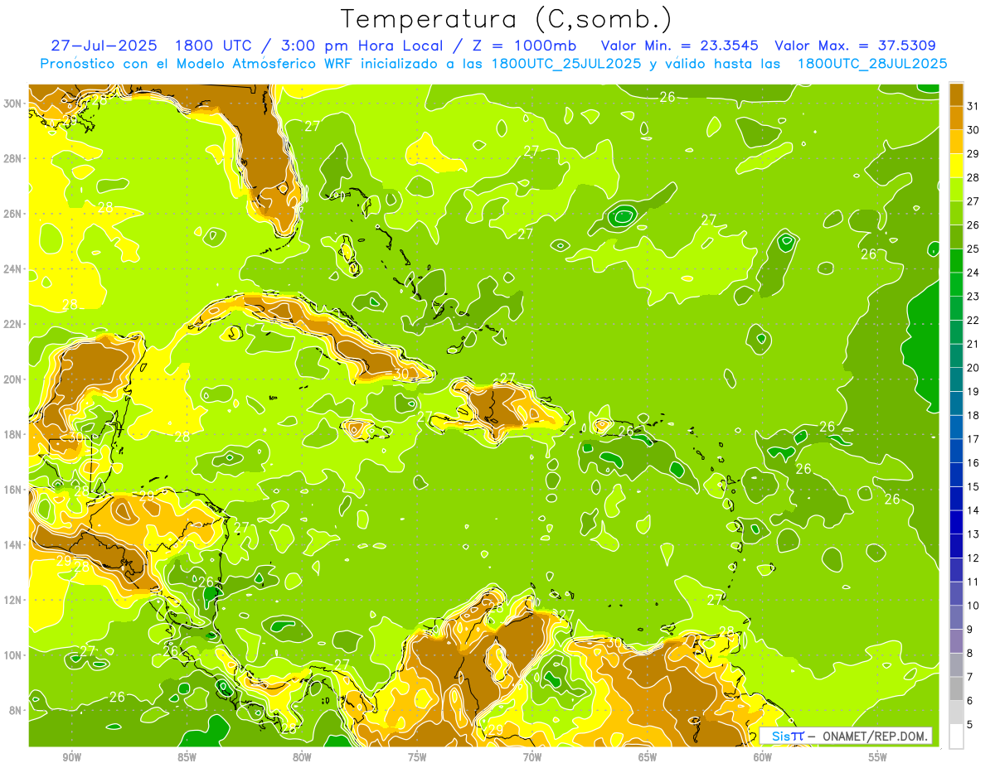
Task: Click 'Valor Min. = 23.3545' text
Action: (679, 45)
